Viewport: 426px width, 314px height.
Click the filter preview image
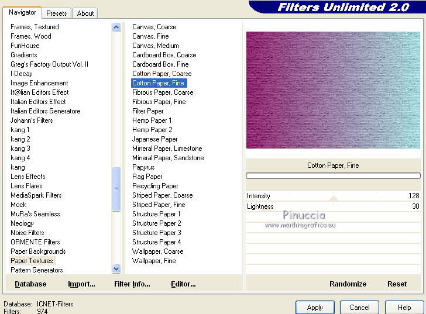333,90
